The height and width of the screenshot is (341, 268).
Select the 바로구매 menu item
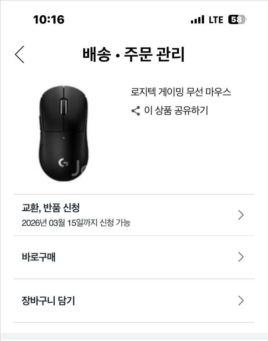pos(39,257)
